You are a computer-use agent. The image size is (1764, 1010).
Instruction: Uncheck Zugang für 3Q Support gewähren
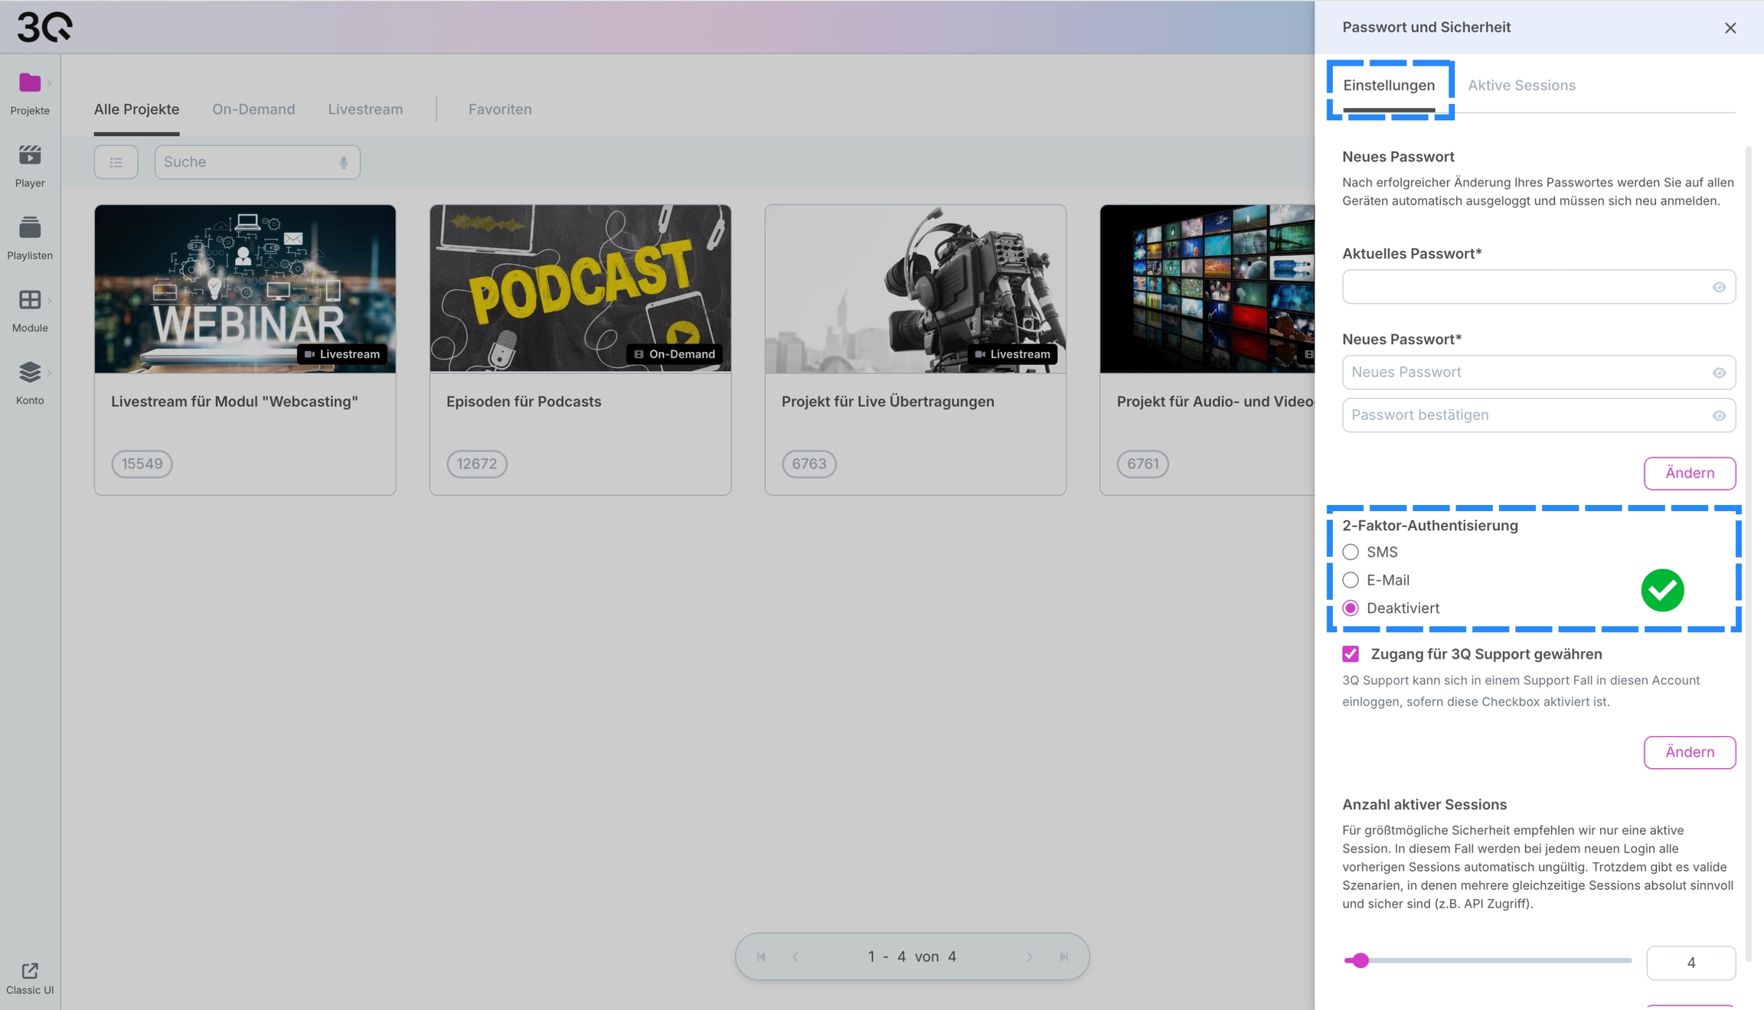click(x=1351, y=654)
